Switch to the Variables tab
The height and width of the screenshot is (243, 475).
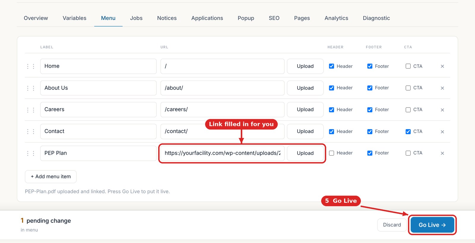[x=75, y=18]
